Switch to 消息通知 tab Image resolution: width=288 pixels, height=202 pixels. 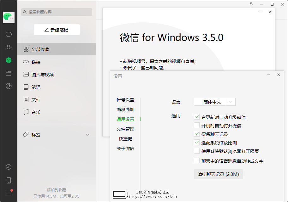pos(125,109)
